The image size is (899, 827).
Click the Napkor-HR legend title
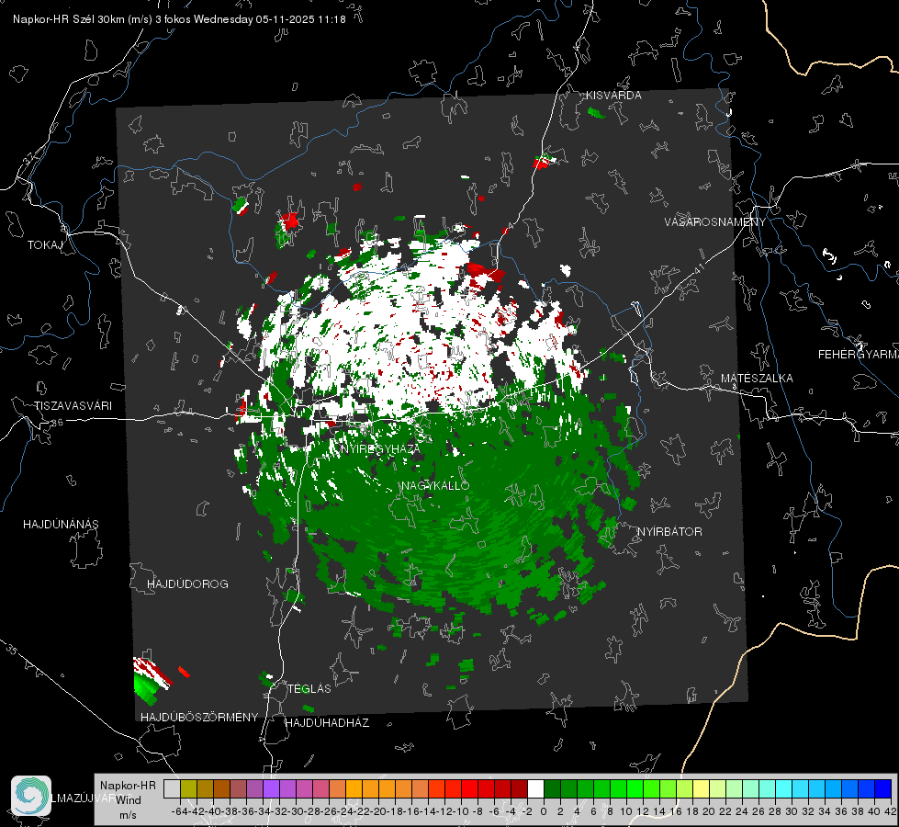(128, 786)
